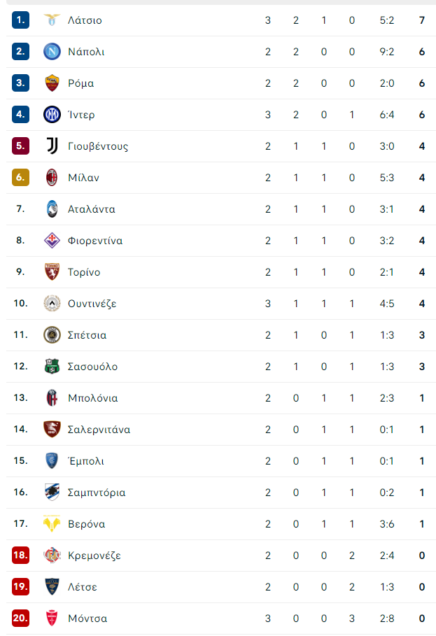The width and height of the screenshot is (436, 636).
Task: Select the Inter Milan logo
Action: pyautogui.click(x=52, y=114)
